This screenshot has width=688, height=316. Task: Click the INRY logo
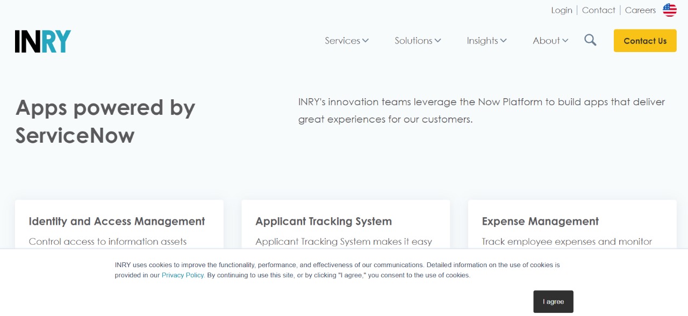point(43,41)
